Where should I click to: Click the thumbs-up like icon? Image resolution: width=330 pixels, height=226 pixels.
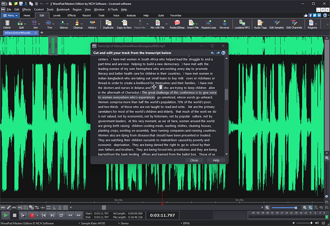(306, 15)
